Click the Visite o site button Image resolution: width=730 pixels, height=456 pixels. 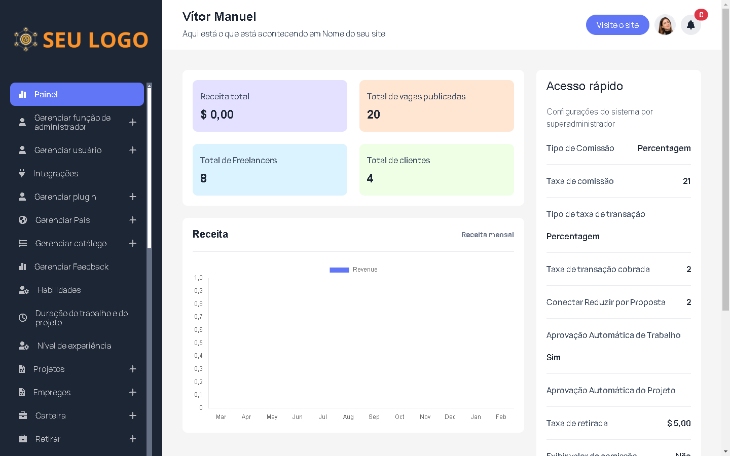(x=617, y=25)
